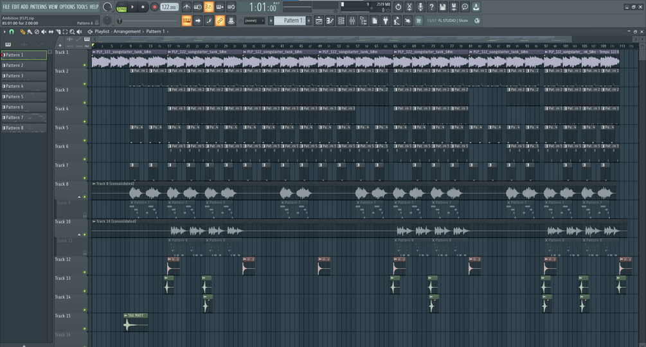The image size is (646, 347).
Task: Select Pattern 6 in the picker
Action: coord(24,107)
